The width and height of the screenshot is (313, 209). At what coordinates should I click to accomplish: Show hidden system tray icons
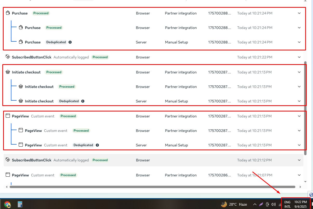pyautogui.click(x=255, y=204)
